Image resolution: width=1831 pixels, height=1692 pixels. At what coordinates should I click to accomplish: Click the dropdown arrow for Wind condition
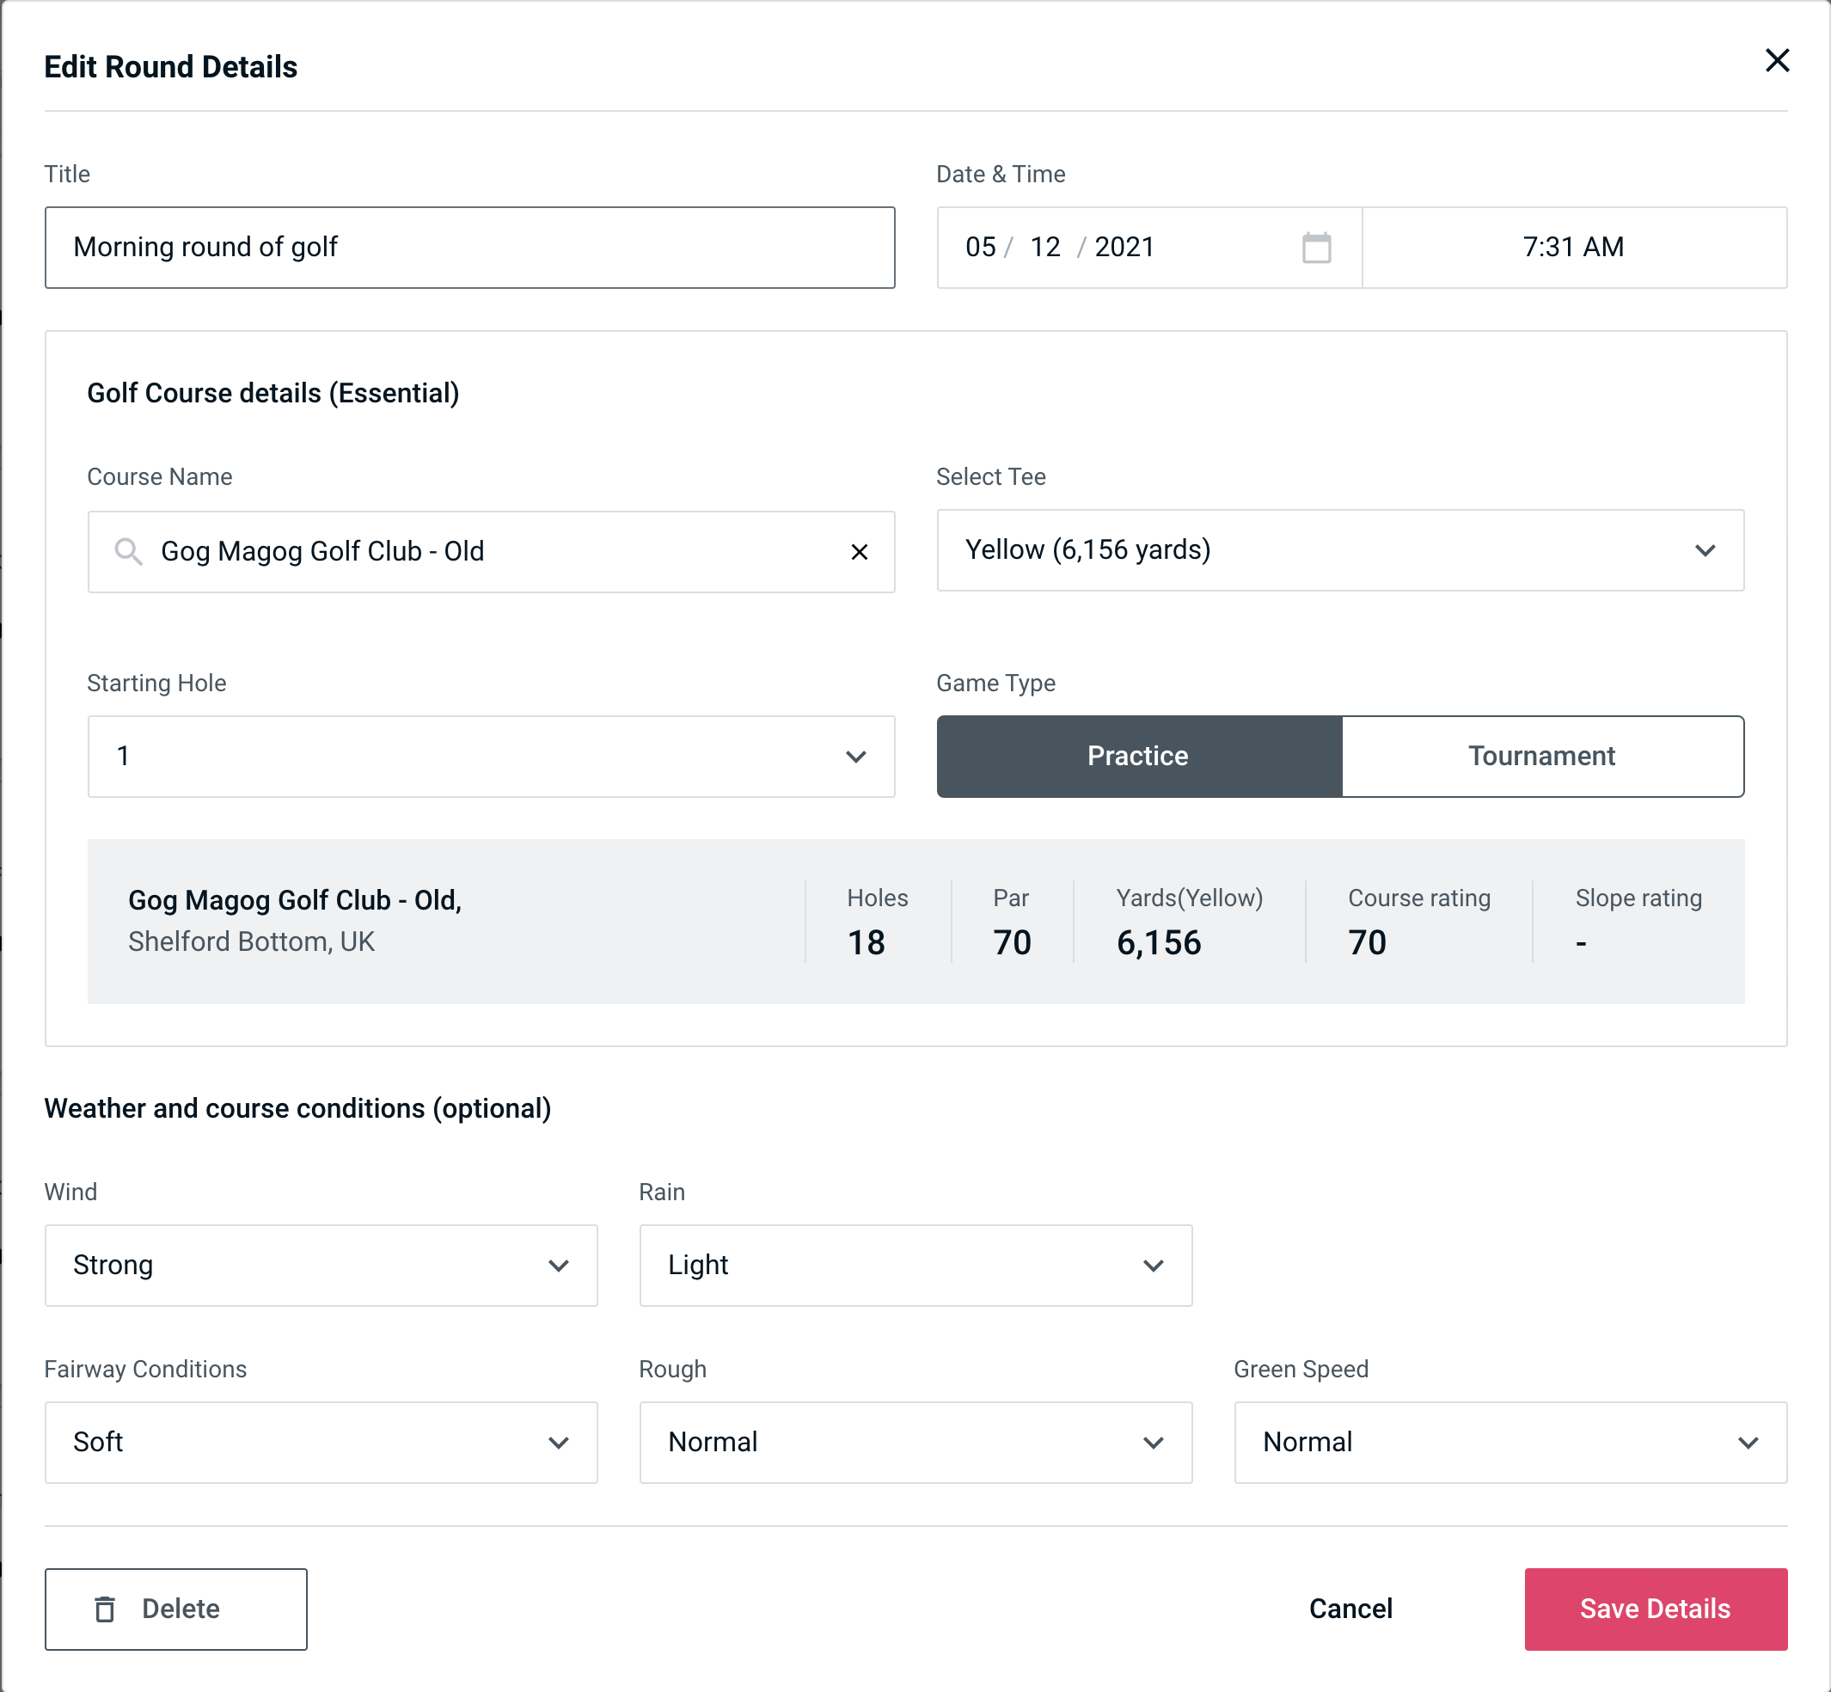pyautogui.click(x=561, y=1265)
